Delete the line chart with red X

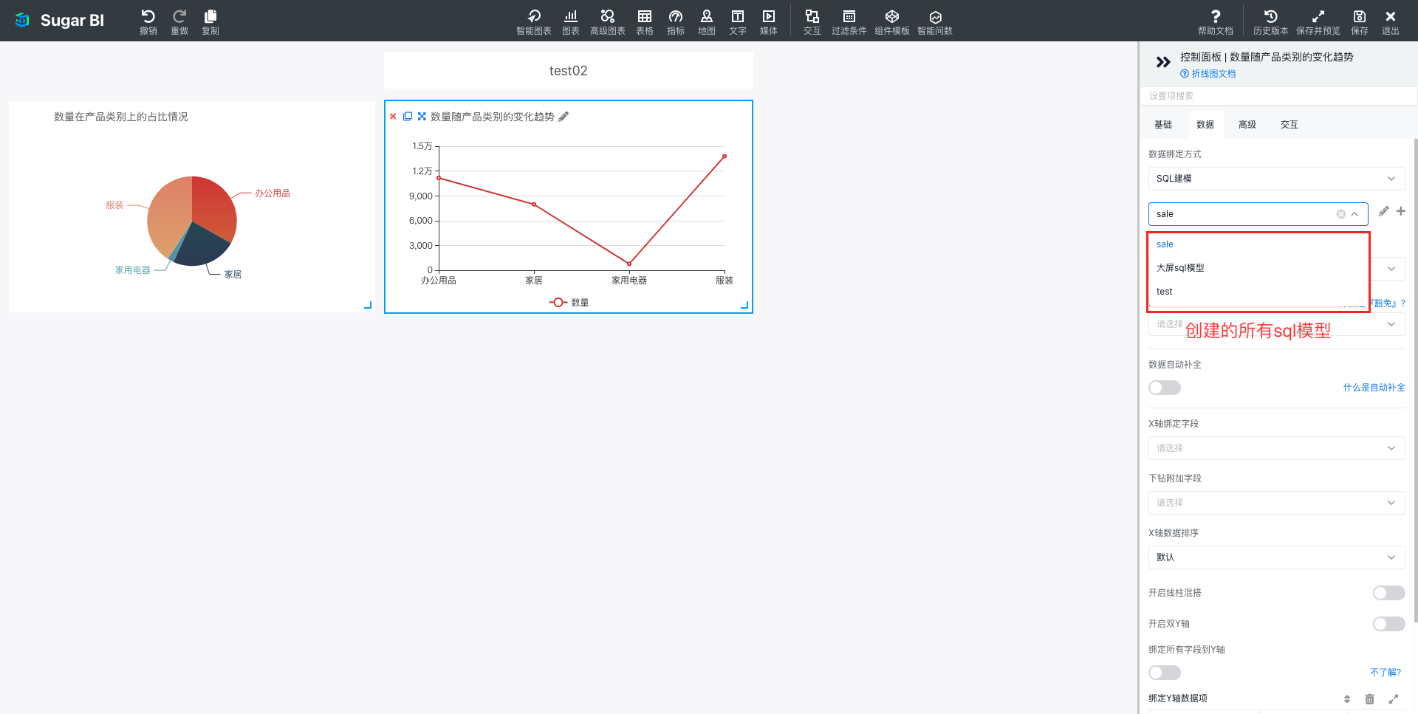393,117
